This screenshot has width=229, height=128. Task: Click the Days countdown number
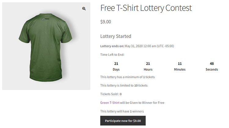coord(116,64)
